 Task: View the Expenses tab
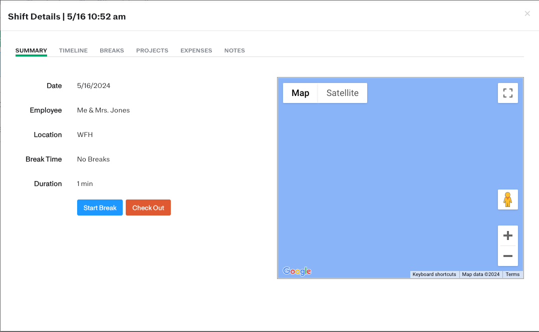pos(196,50)
